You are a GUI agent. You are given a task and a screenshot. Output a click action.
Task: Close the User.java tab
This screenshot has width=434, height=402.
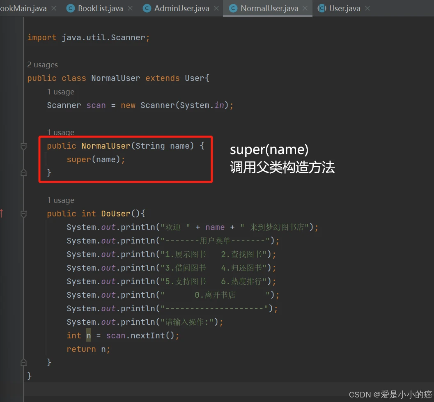367,8
